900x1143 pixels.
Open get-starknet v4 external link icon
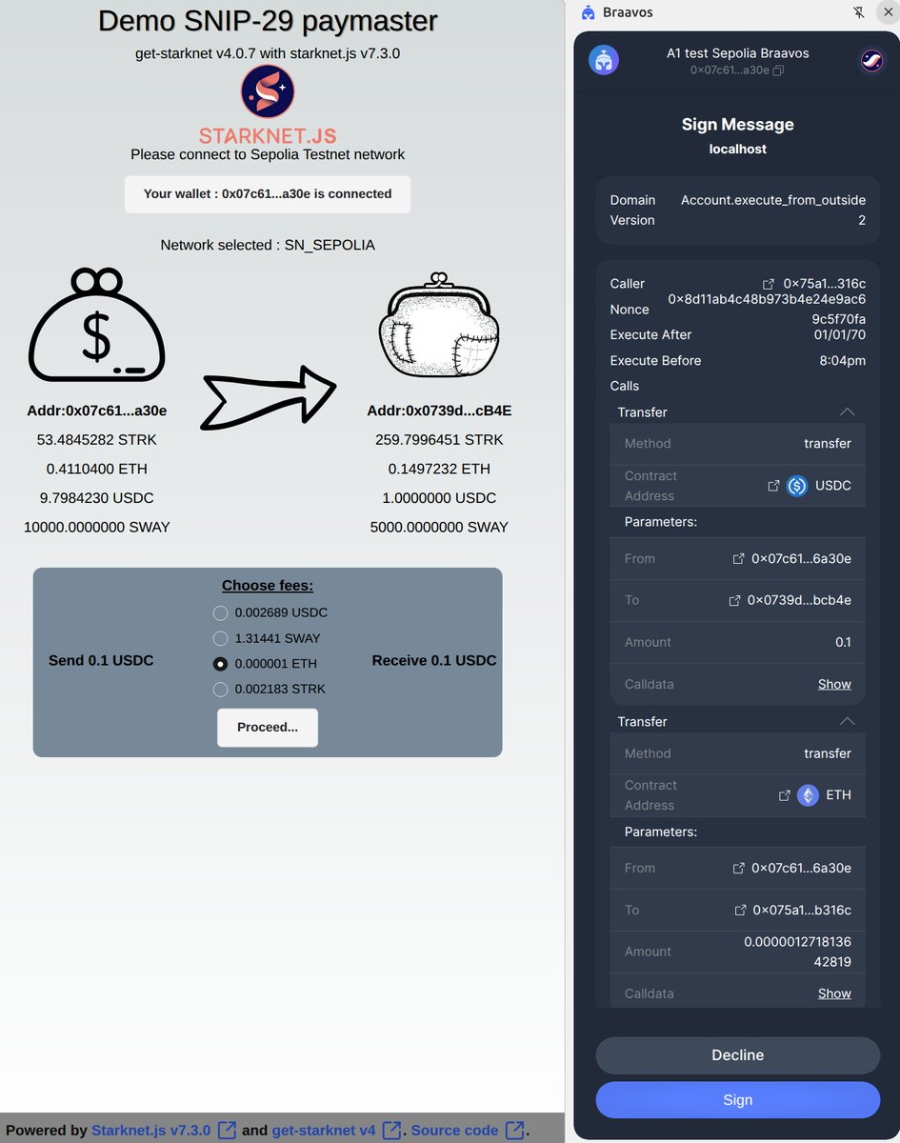(391, 1131)
